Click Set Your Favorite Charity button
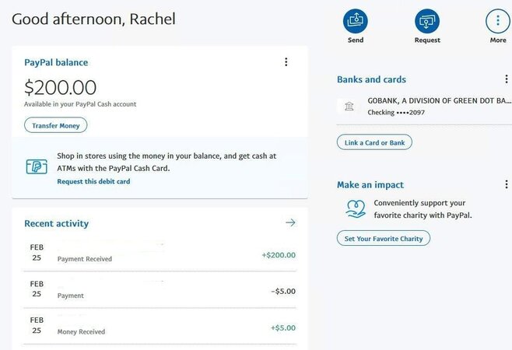Image resolution: width=512 pixels, height=350 pixels. click(384, 238)
